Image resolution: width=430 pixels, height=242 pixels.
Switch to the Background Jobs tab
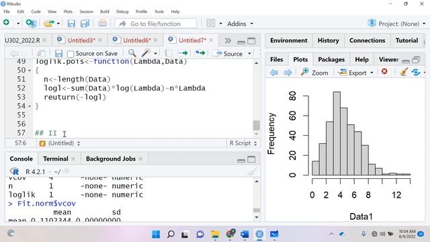(x=110, y=159)
